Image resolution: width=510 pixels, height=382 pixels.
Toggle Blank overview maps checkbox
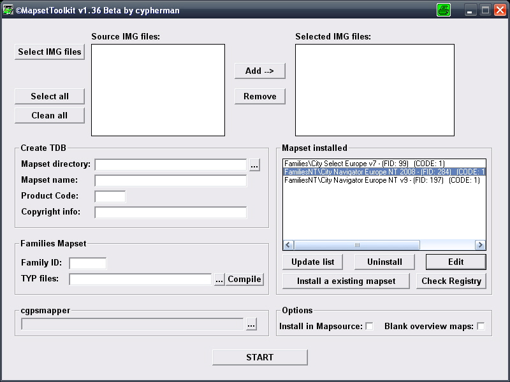point(481,327)
